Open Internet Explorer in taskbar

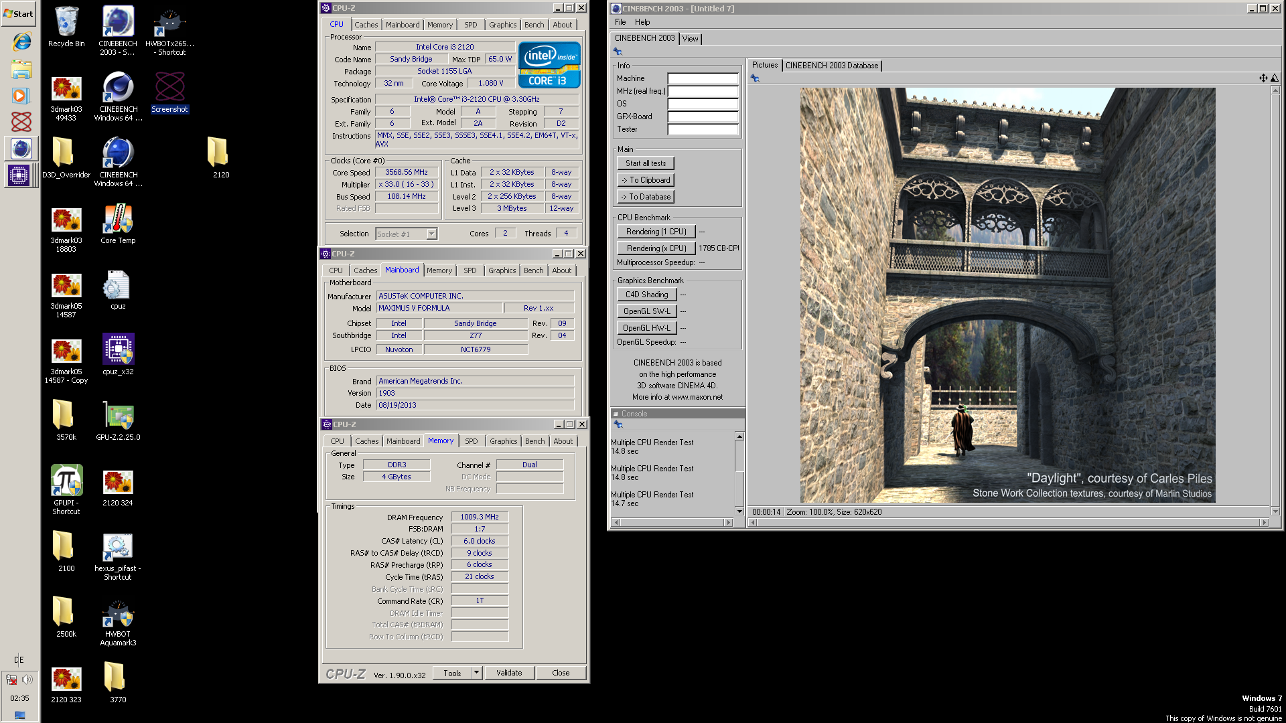pos(21,42)
